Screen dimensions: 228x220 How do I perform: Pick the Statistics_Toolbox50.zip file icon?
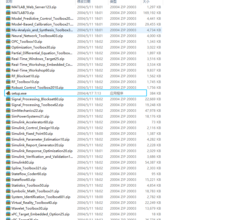click(x=8, y=185)
